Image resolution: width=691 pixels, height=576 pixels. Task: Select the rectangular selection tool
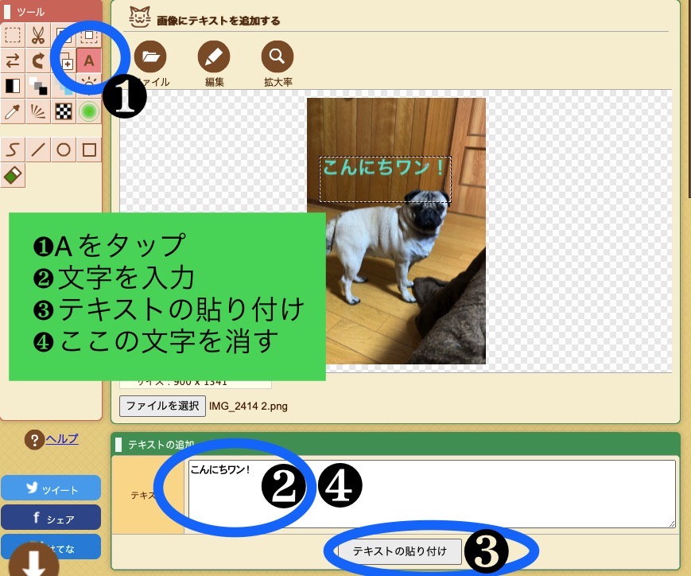[x=13, y=35]
